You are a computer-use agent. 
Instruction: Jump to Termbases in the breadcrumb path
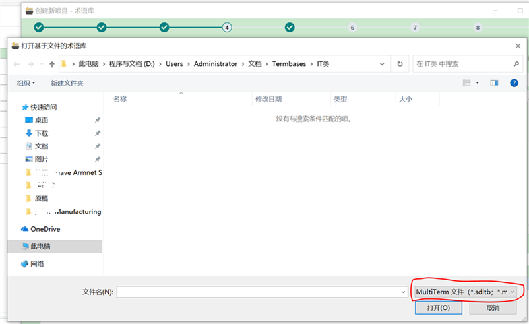pos(289,64)
